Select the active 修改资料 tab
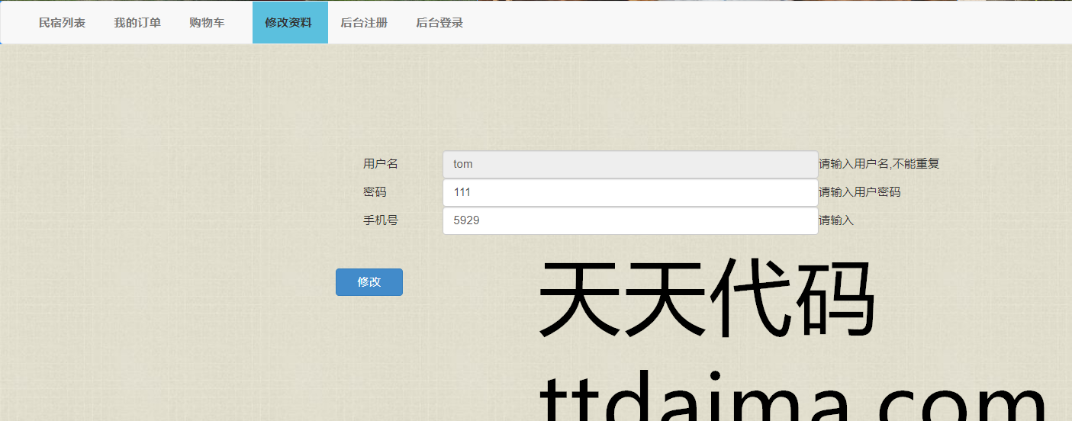1072x421 pixels. point(290,23)
